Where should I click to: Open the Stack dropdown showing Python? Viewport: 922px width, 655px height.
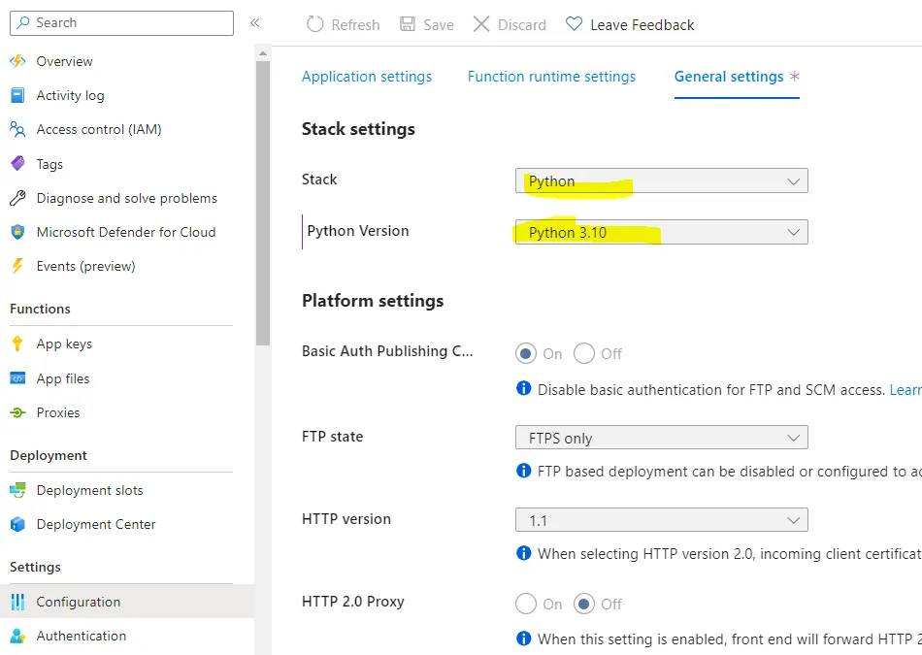click(x=661, y=181)
